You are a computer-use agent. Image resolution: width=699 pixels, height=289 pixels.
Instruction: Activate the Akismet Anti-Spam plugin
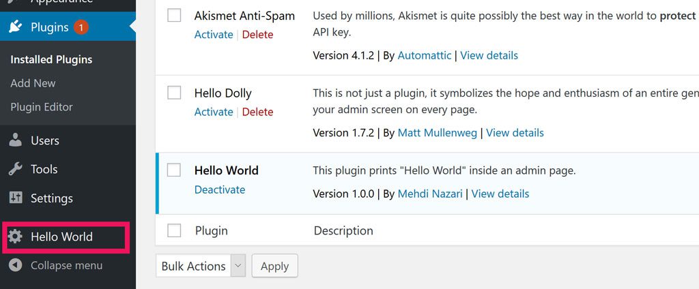[x=214, y=35]
